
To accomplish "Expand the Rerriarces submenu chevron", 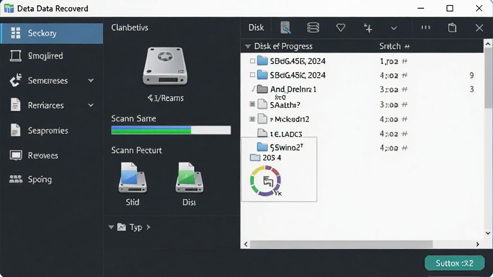I will click(x=91, y=105).
